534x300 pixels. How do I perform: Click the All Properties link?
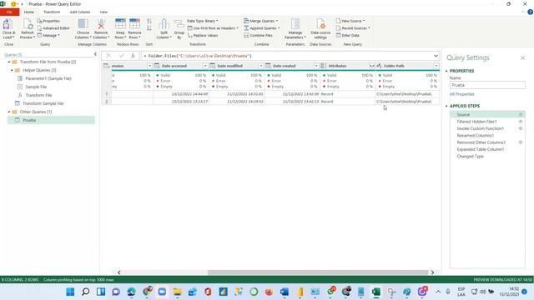pos(461,94)
